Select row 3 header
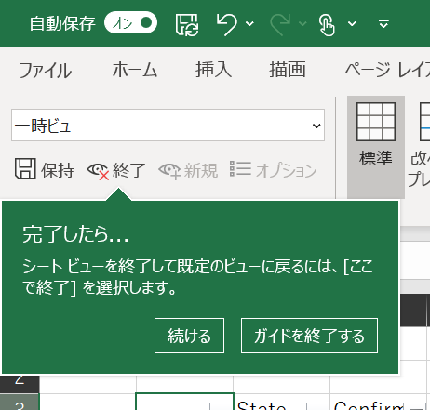This screenshot has width=430, height=410. pyautogui.click(x=20, y=402)
